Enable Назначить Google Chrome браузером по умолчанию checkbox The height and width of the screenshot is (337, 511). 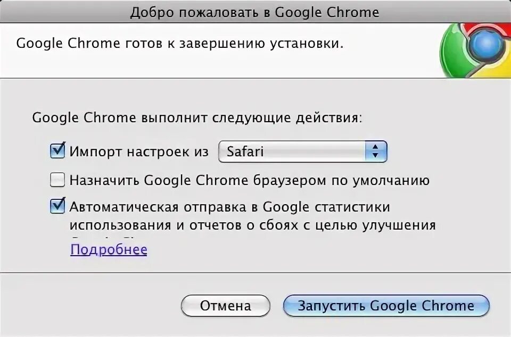pyautogui.click(x=57, y=180)
